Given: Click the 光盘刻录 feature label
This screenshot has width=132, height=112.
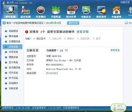Looking at the screenshot, I should [85, 39].
